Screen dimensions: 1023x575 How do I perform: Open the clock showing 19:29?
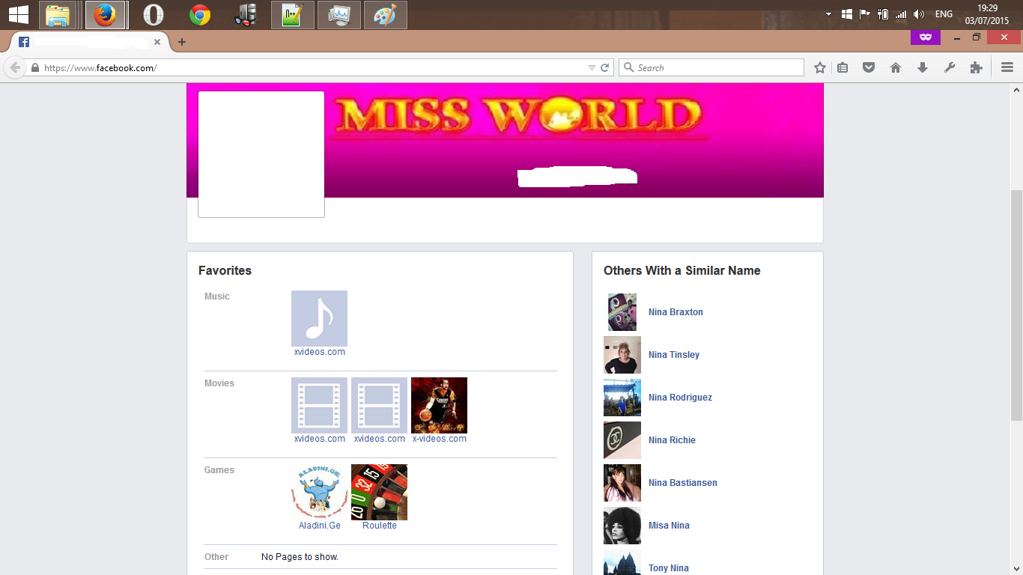pos(987,14)
